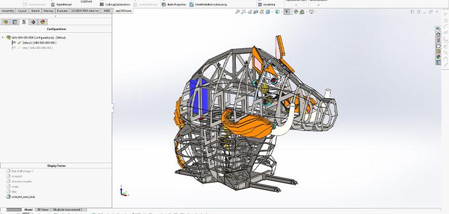The height and width of the screenshot is (214, 449).
Task: Switch to the Assembly tab
Action: point(8,11)
